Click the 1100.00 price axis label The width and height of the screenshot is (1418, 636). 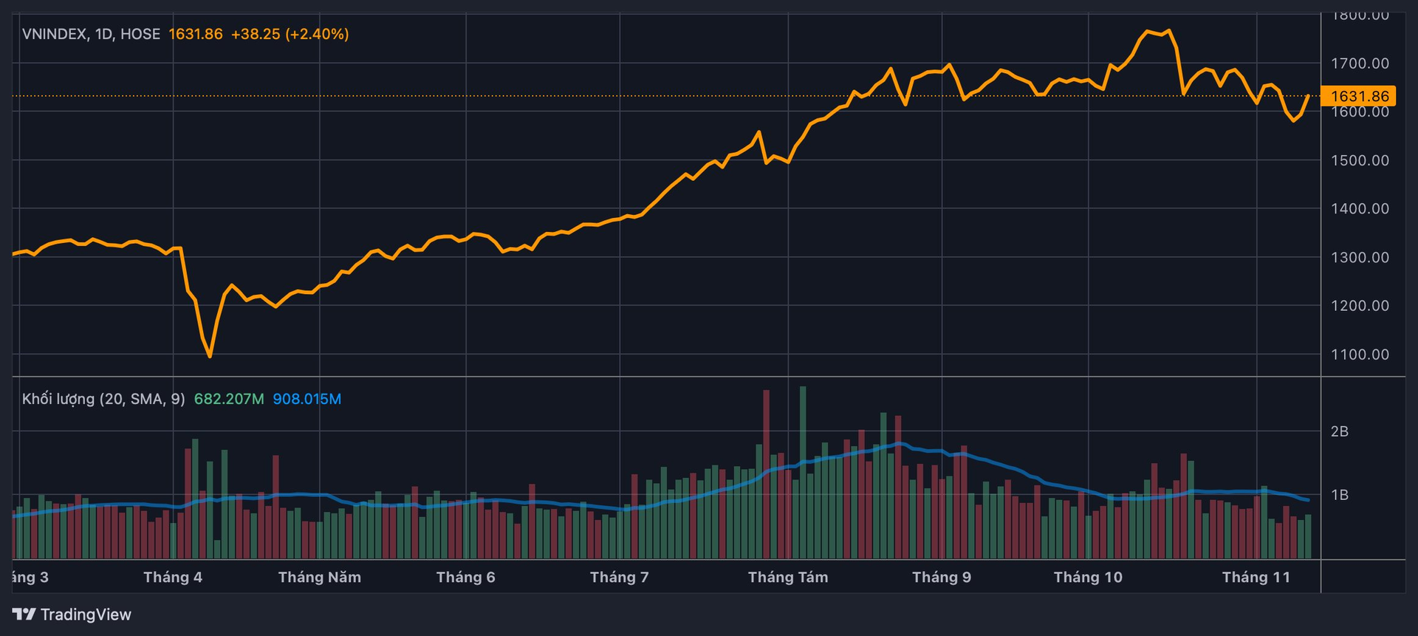tap(1360, 355)
